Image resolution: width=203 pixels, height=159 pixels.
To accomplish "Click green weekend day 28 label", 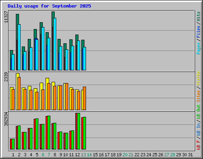I will click(172, 155).
